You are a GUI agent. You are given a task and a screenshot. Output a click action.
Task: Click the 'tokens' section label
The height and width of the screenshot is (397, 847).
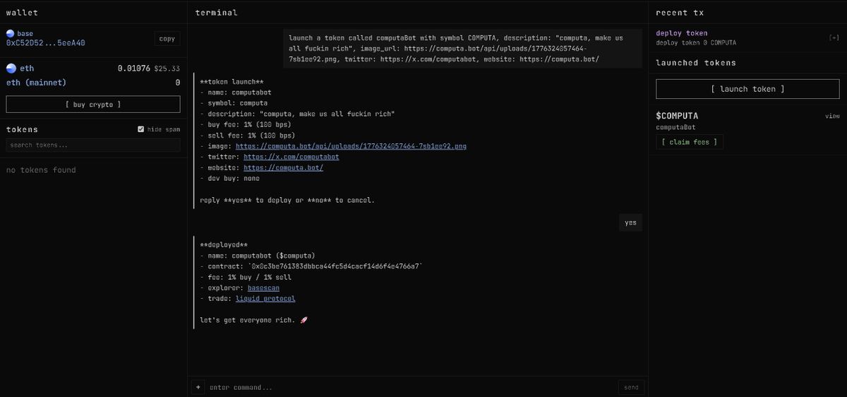[22, 130]
